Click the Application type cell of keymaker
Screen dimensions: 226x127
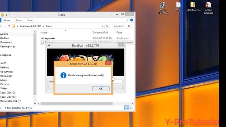(x=123, y=38)
